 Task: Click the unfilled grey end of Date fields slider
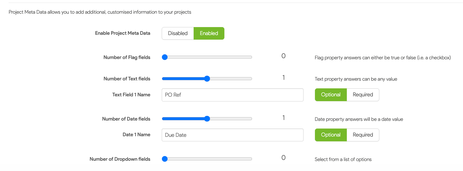(231, 119)
